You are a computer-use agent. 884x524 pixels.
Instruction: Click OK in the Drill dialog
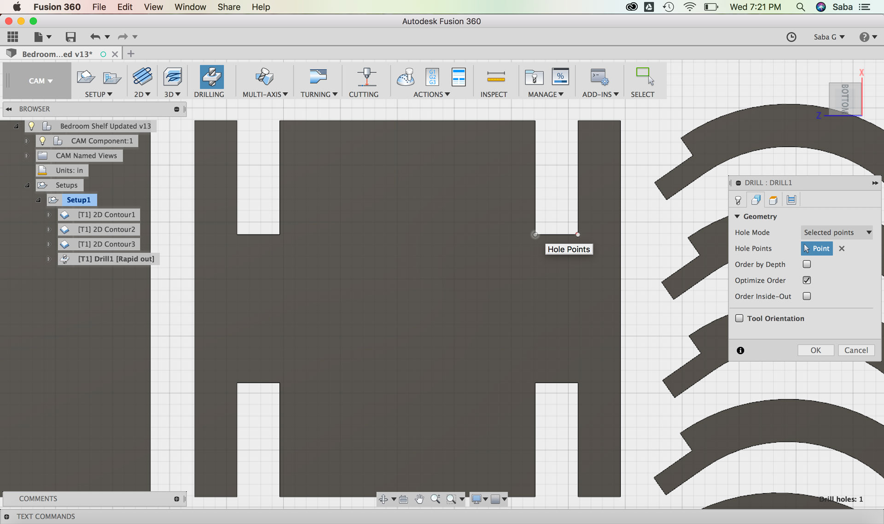tap(815, 350)
